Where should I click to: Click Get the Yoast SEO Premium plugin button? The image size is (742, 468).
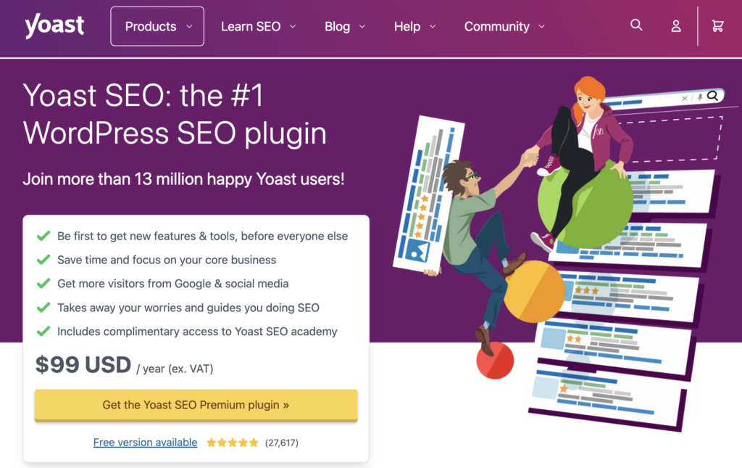point(196,405)
